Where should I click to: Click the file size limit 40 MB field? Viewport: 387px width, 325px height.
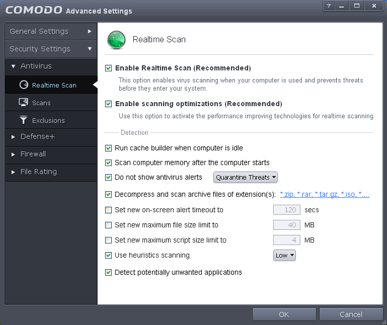click(286, 225)
